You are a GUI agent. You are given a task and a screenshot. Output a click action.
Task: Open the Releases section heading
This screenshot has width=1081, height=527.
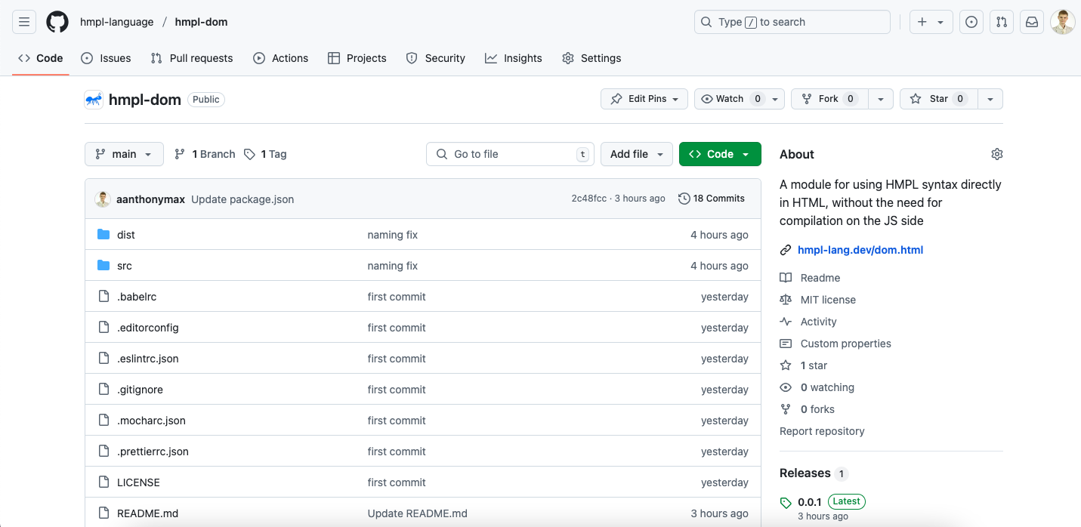805,473
